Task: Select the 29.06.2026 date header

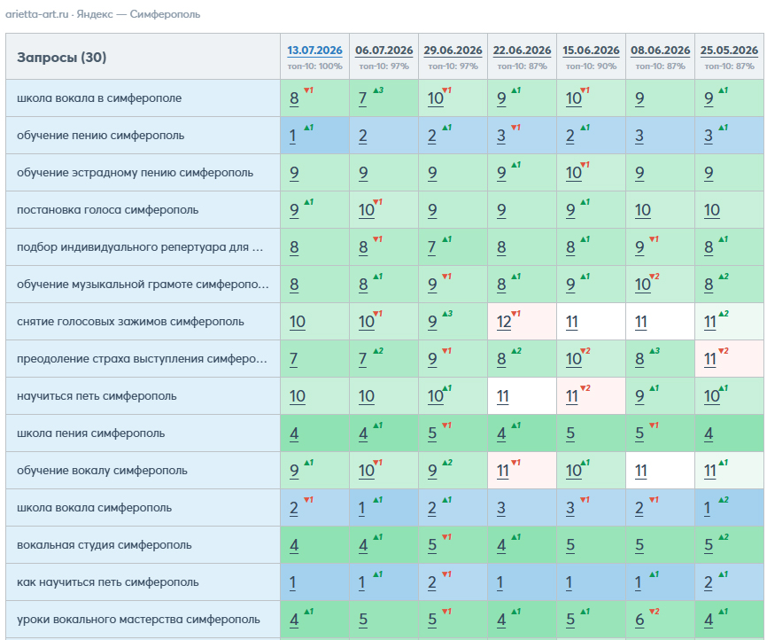Action: pyautogui.click(x=453, y=51)
